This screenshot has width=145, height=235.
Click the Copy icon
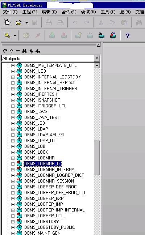pos(112,23)
